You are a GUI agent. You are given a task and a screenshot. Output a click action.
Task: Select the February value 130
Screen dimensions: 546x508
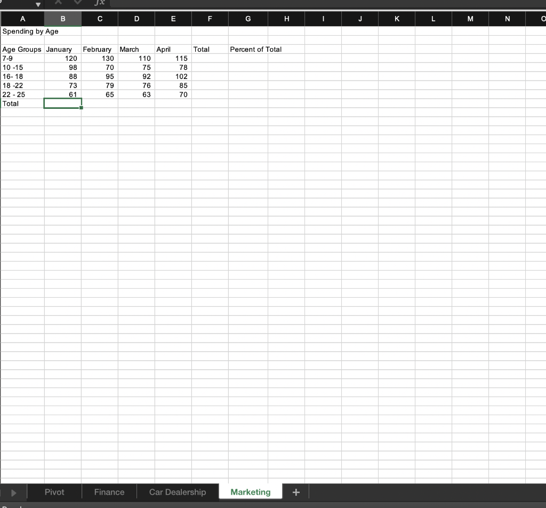point(100,59)
